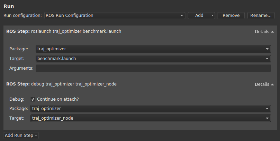Open the debug step Package dropdown

pyautogui.click(x=151, y=109)
